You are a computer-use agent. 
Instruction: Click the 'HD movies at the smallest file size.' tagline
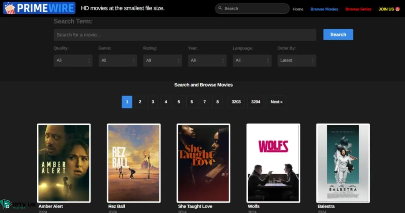click(123, 8)
